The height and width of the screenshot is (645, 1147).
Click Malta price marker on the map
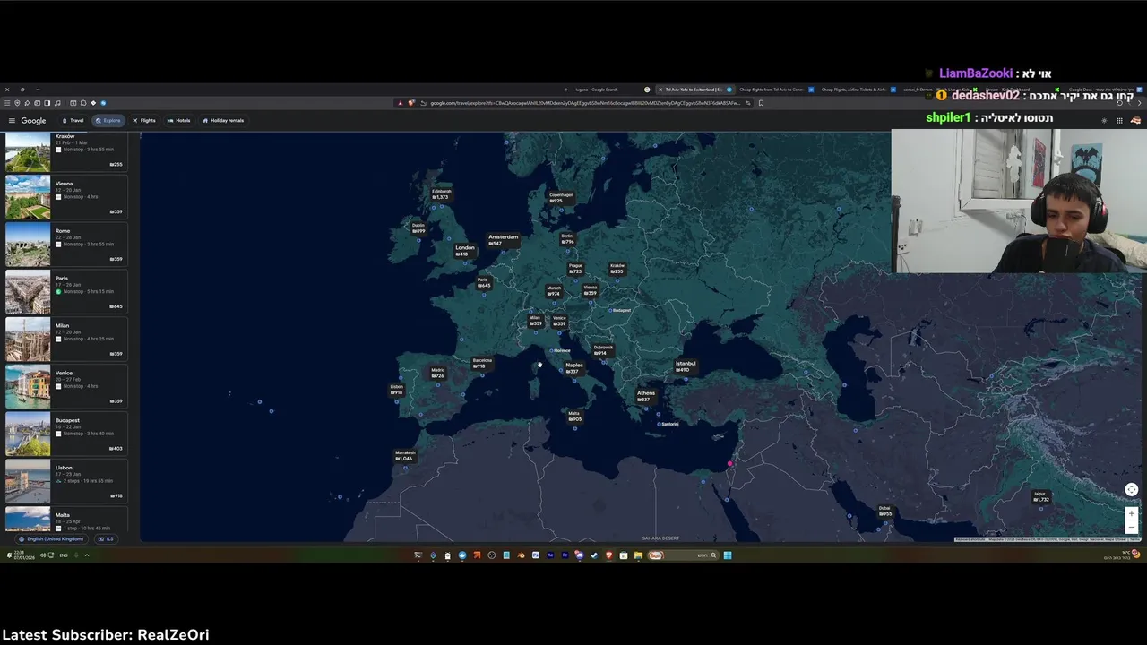(574, 417)
